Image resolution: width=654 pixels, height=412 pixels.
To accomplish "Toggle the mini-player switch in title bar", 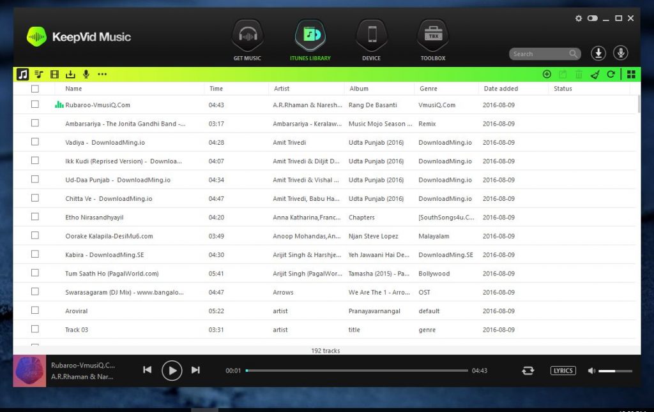I will 593,18.
